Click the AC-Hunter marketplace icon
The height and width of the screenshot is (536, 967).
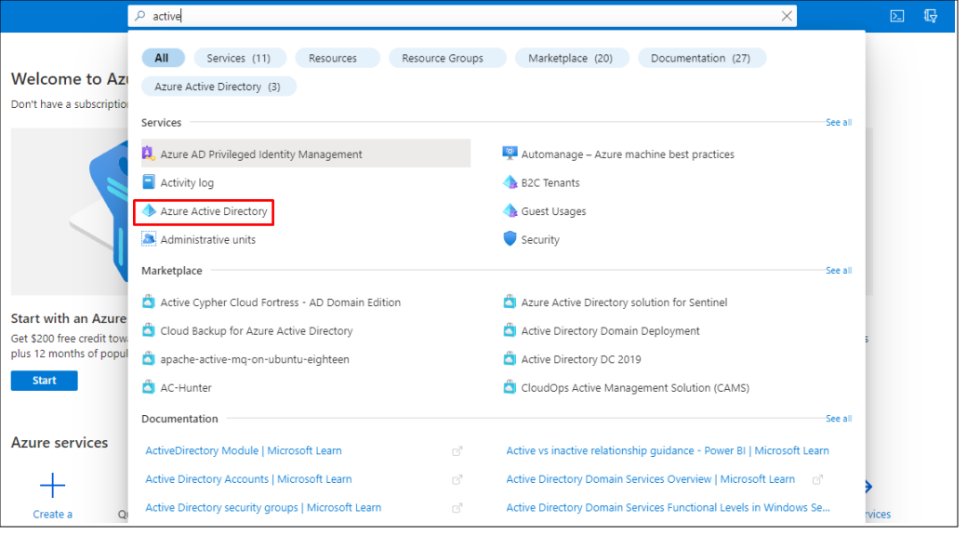click(x=149, y=387)
